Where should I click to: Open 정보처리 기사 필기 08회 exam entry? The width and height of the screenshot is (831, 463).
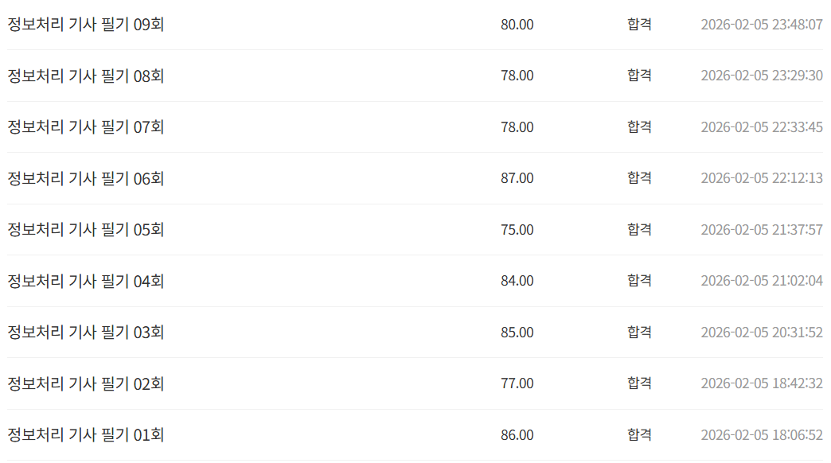pyautogui.click(x=85, y=76)
